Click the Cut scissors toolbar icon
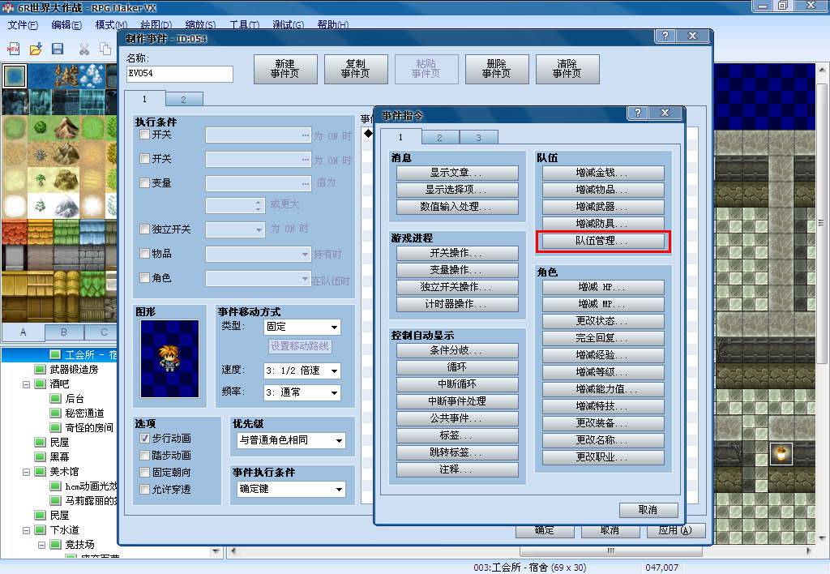Image resolution: width=830 pixels, height=574 pixels. (x=84, y=49)
